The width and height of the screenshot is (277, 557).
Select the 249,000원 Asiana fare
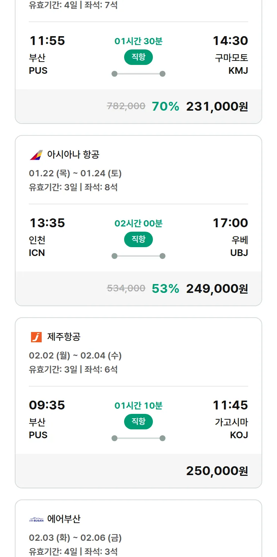click(217, 289)
